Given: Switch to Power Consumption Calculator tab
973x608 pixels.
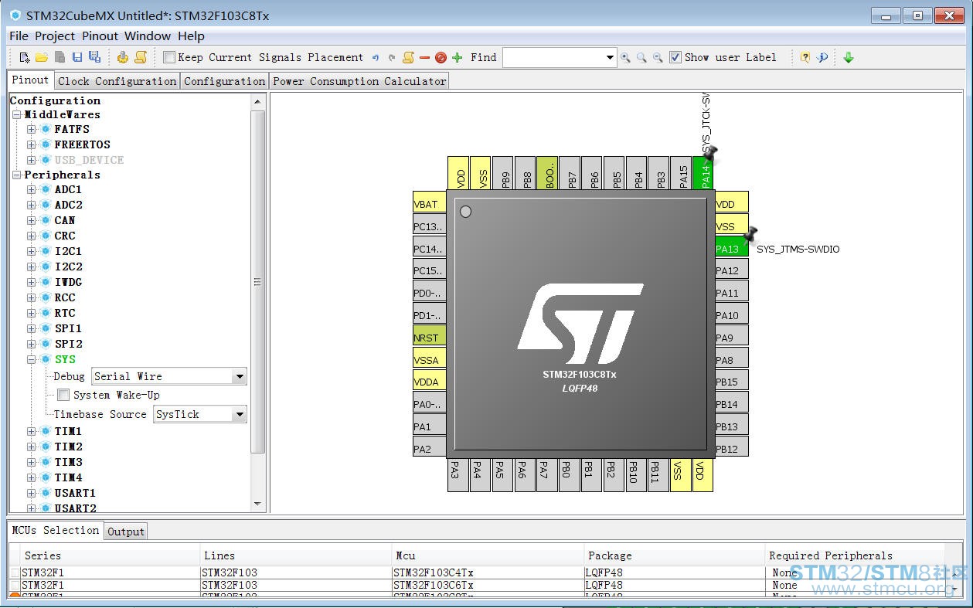Looking at the screenshot, I should (359, 81).
